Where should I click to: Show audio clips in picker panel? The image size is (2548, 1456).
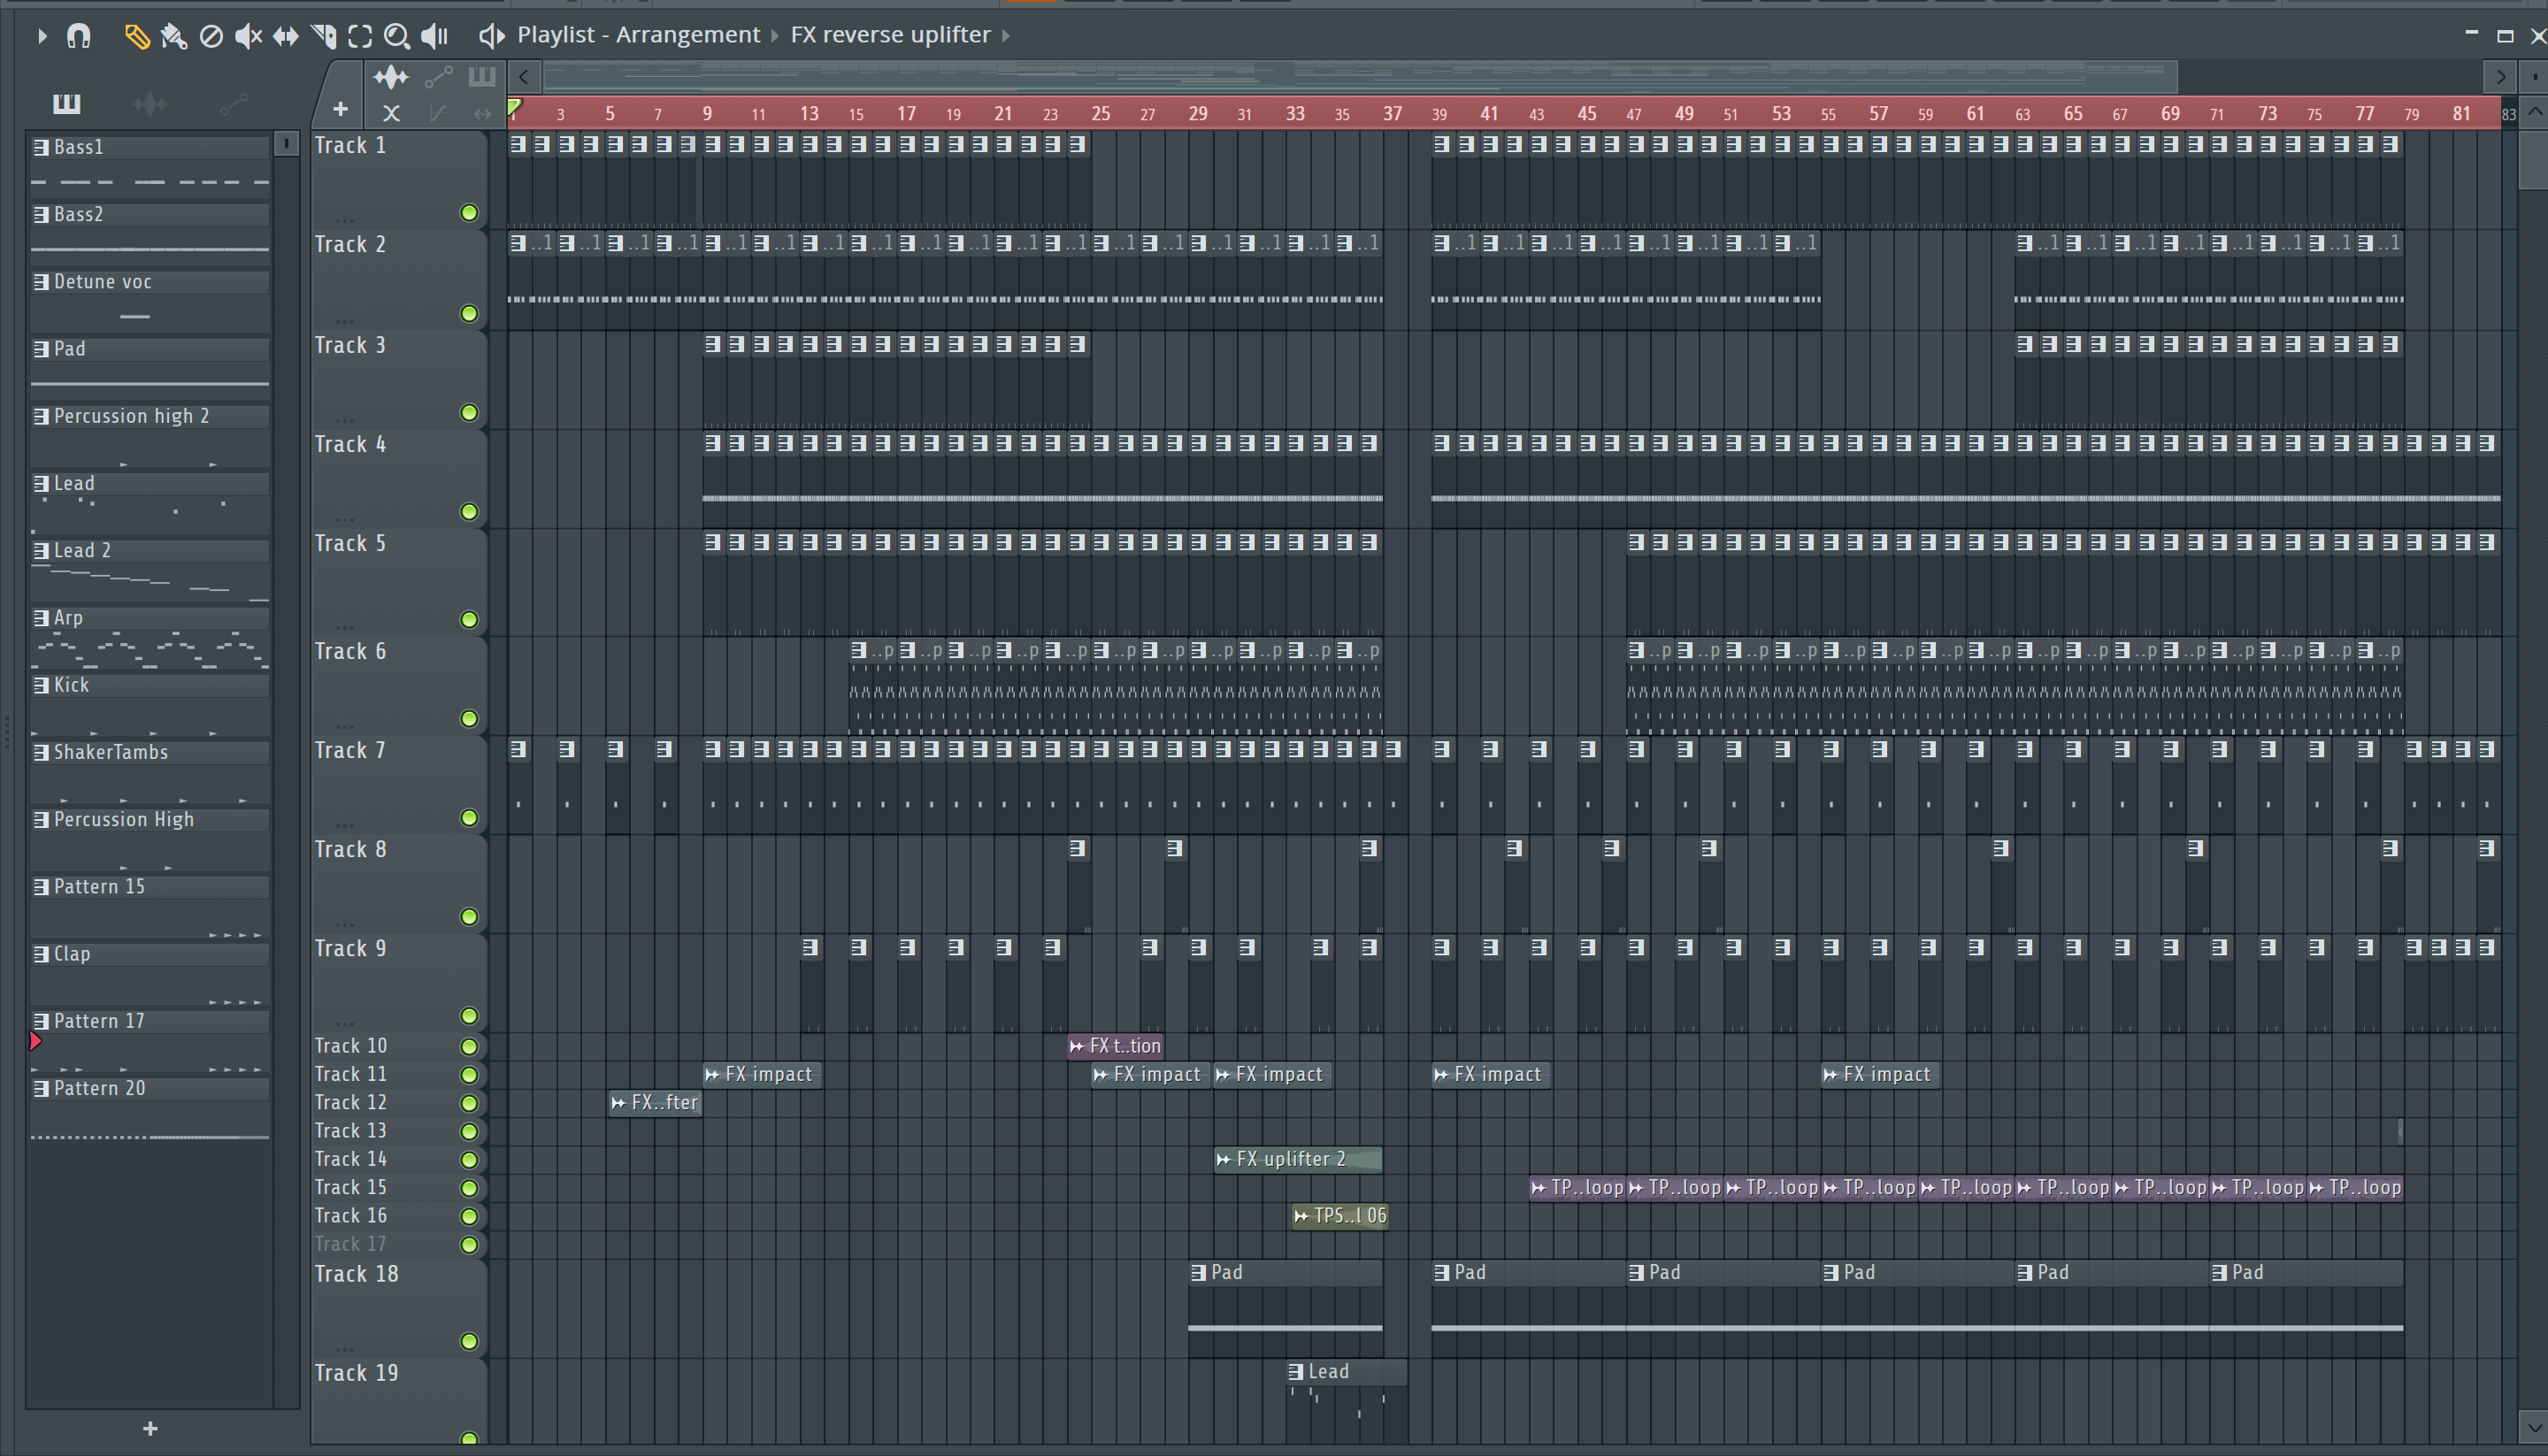[x=150, y=104]
